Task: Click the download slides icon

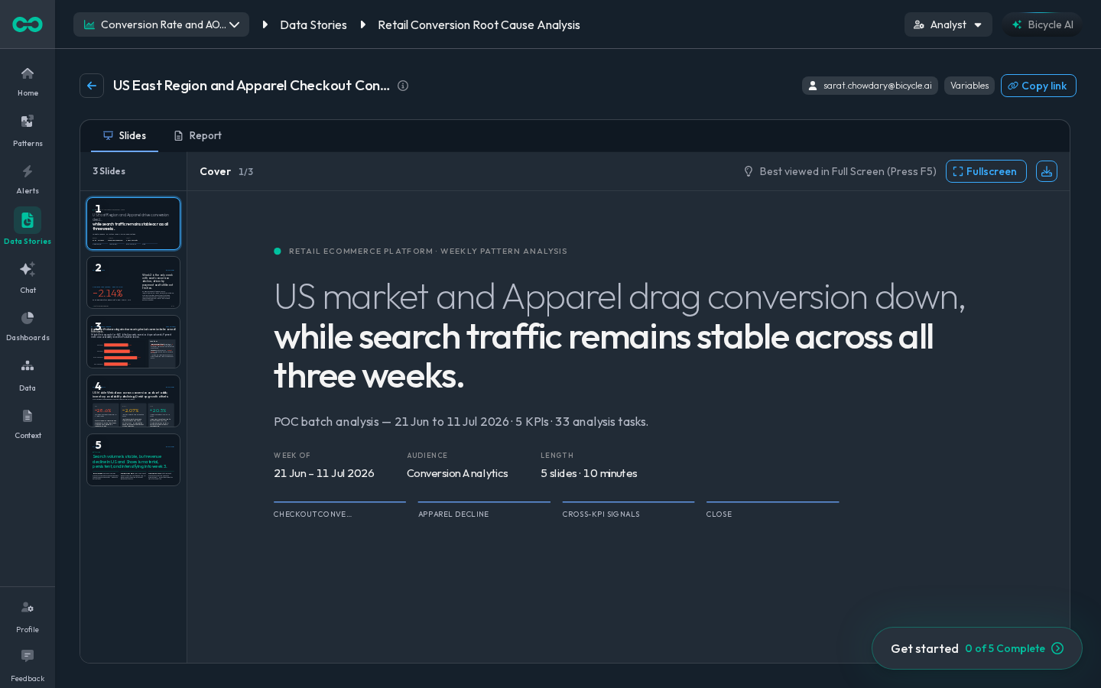Action: [x=1047, y=171]
